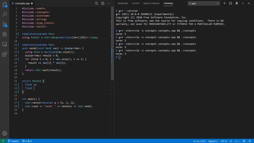The width and height of the screenshot is (254, 143).
Task: Kill the terminal with trash icon
Action: [237, 3]
